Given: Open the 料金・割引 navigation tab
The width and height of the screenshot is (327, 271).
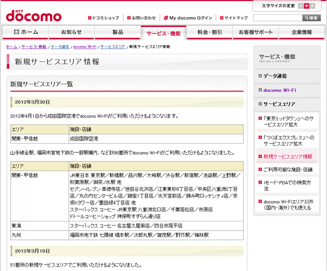Looking at the screenshot, I should 209,32.
